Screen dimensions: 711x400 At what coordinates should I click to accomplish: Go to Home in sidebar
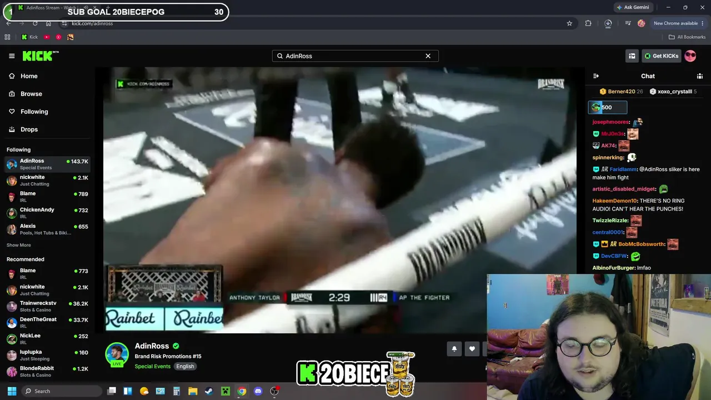pyautogui.click(x=29, y=76)
